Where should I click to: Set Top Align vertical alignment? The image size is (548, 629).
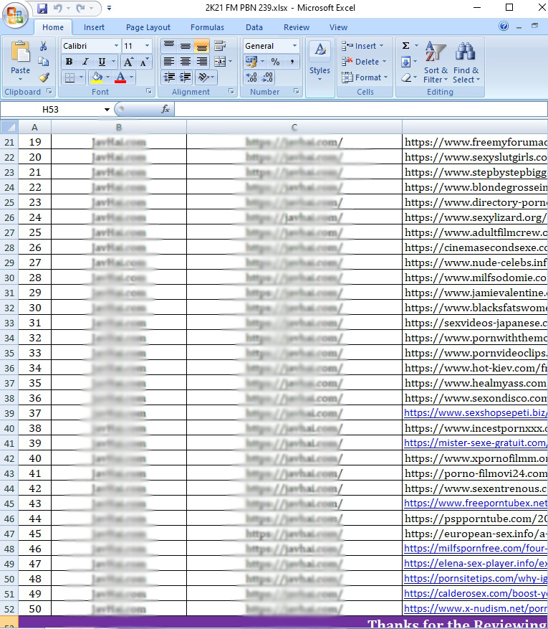(169, 45)
